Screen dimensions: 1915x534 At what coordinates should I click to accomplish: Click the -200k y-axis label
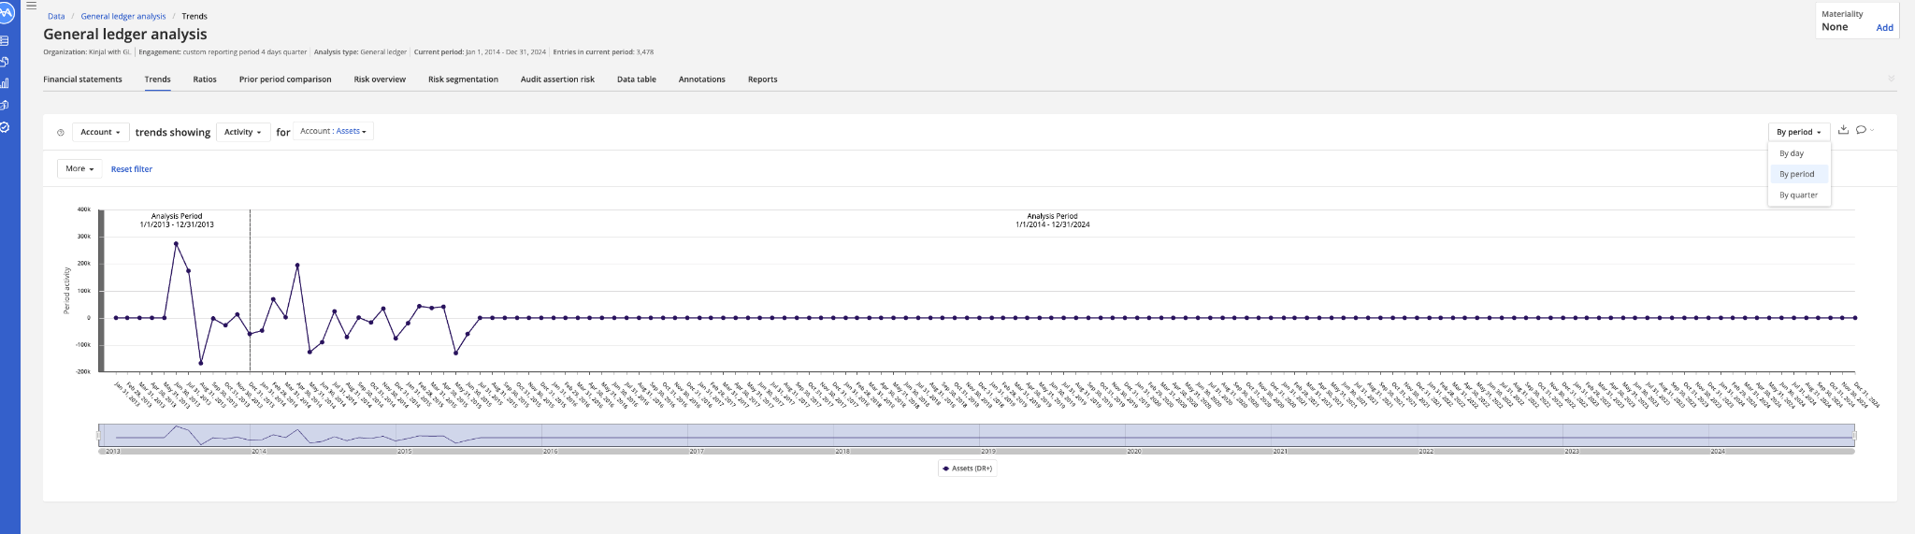(83, 371)
